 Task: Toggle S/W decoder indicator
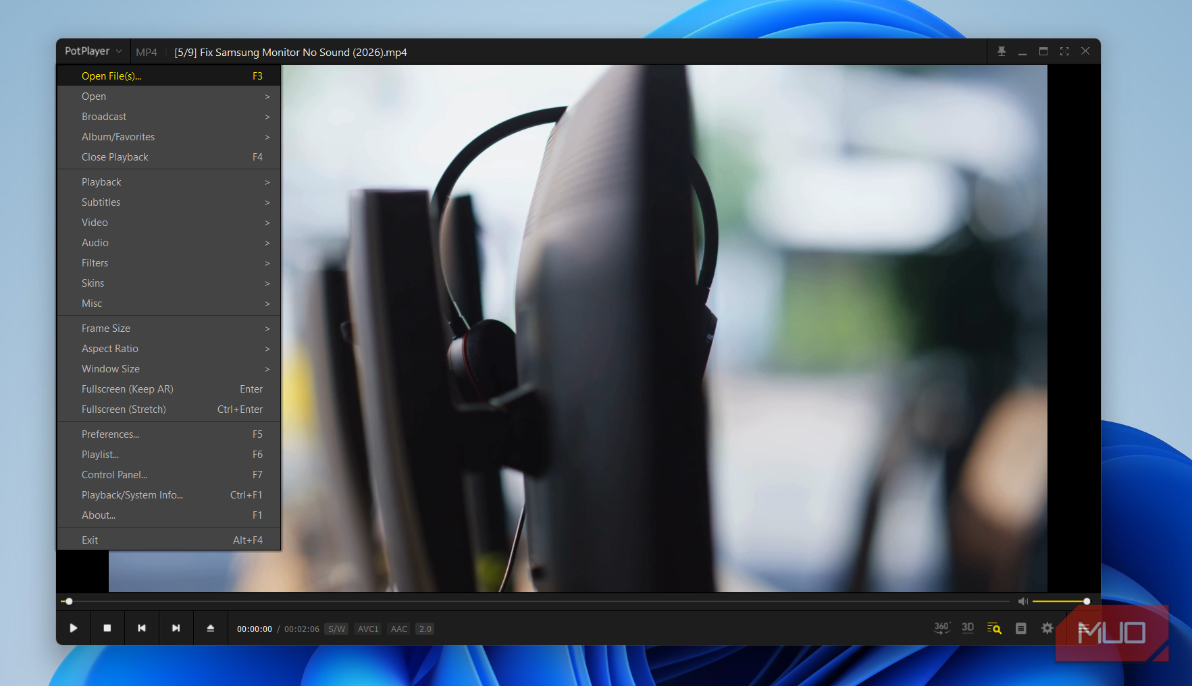tap(336, 629)
